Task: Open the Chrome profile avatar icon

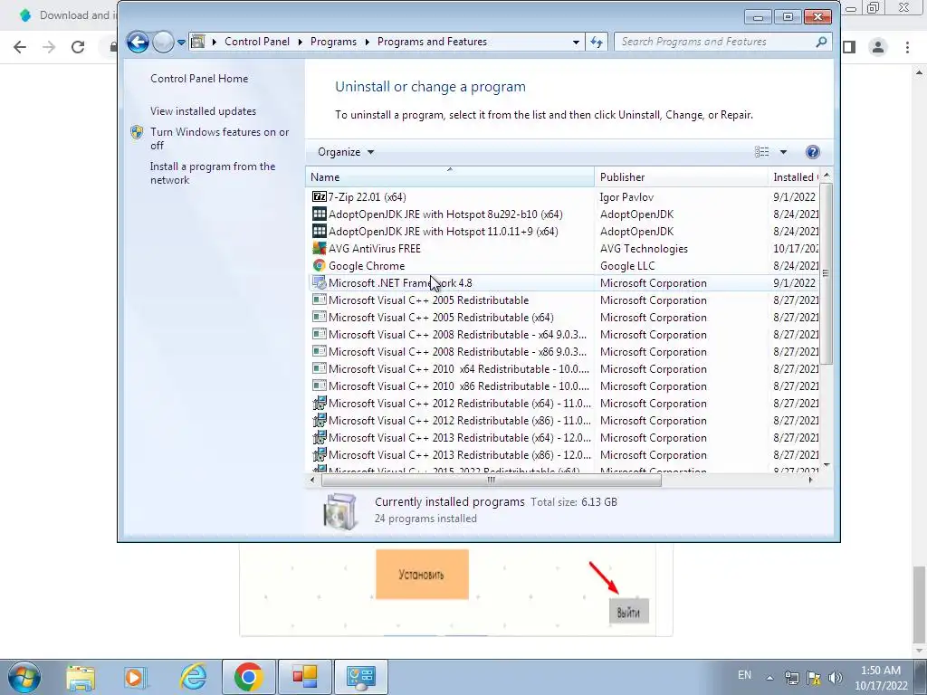Action: click(878, 47)
